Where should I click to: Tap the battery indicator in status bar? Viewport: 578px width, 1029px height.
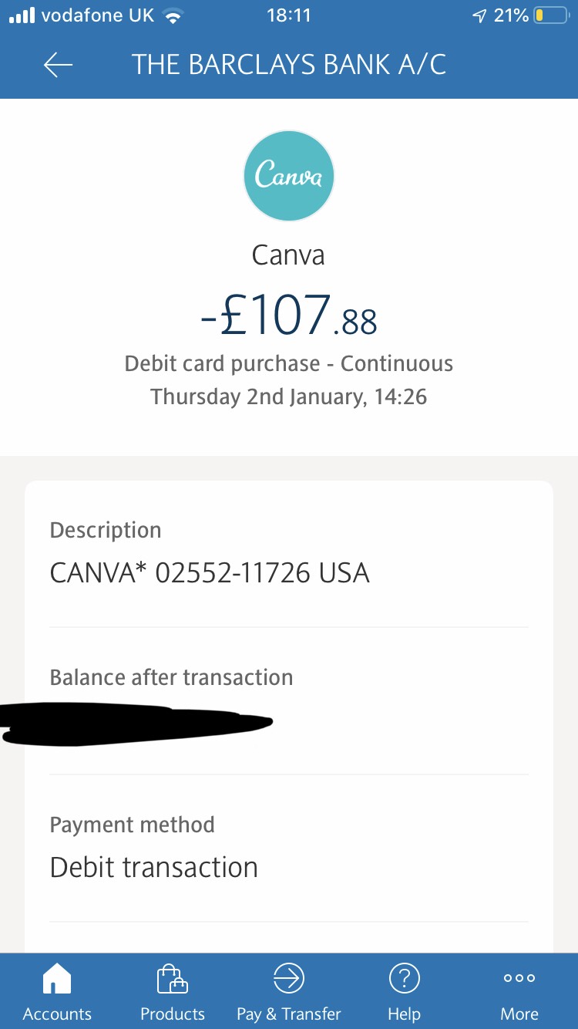[550, 15]
